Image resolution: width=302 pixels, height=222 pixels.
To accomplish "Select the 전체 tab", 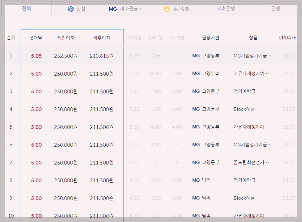I will [x=26, y=9].
